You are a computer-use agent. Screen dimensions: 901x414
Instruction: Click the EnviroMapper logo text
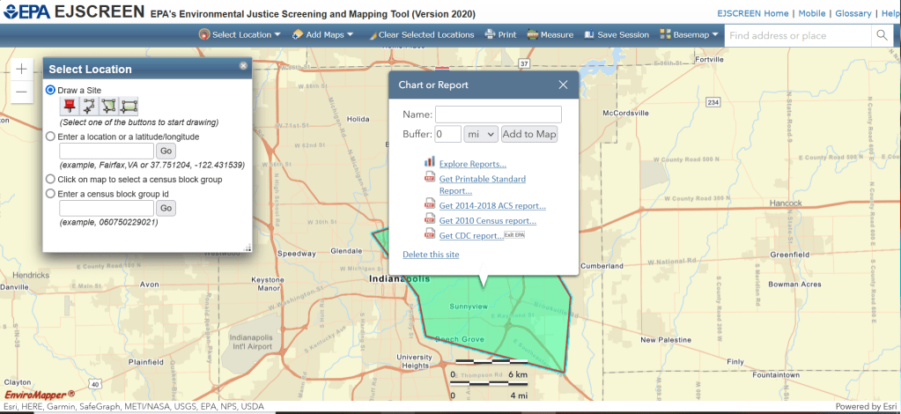(x=41, y=395)
